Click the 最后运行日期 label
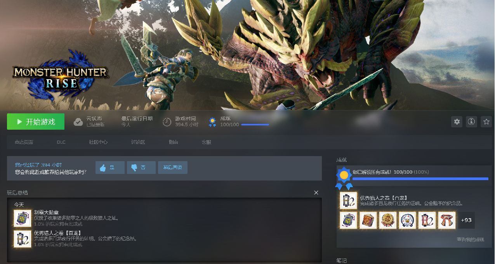495x264 pixels. 137,118
